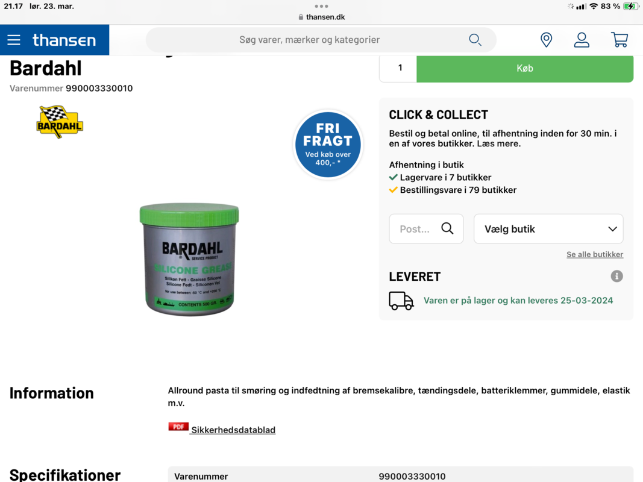Click the Bardahl silicone grease product image
Screen dimensions: 643x482
(189, 259)
